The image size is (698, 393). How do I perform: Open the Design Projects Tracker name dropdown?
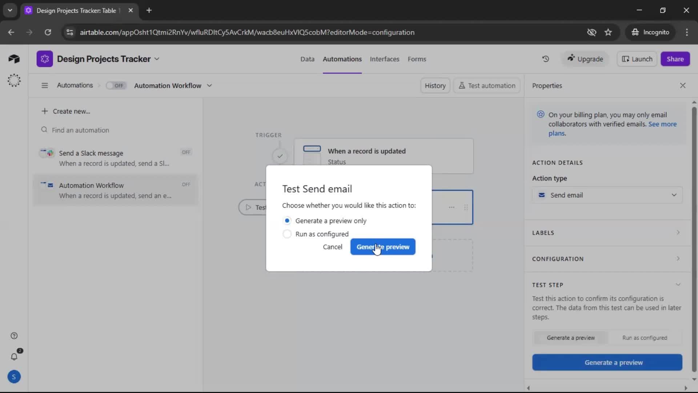click(157, 59)
